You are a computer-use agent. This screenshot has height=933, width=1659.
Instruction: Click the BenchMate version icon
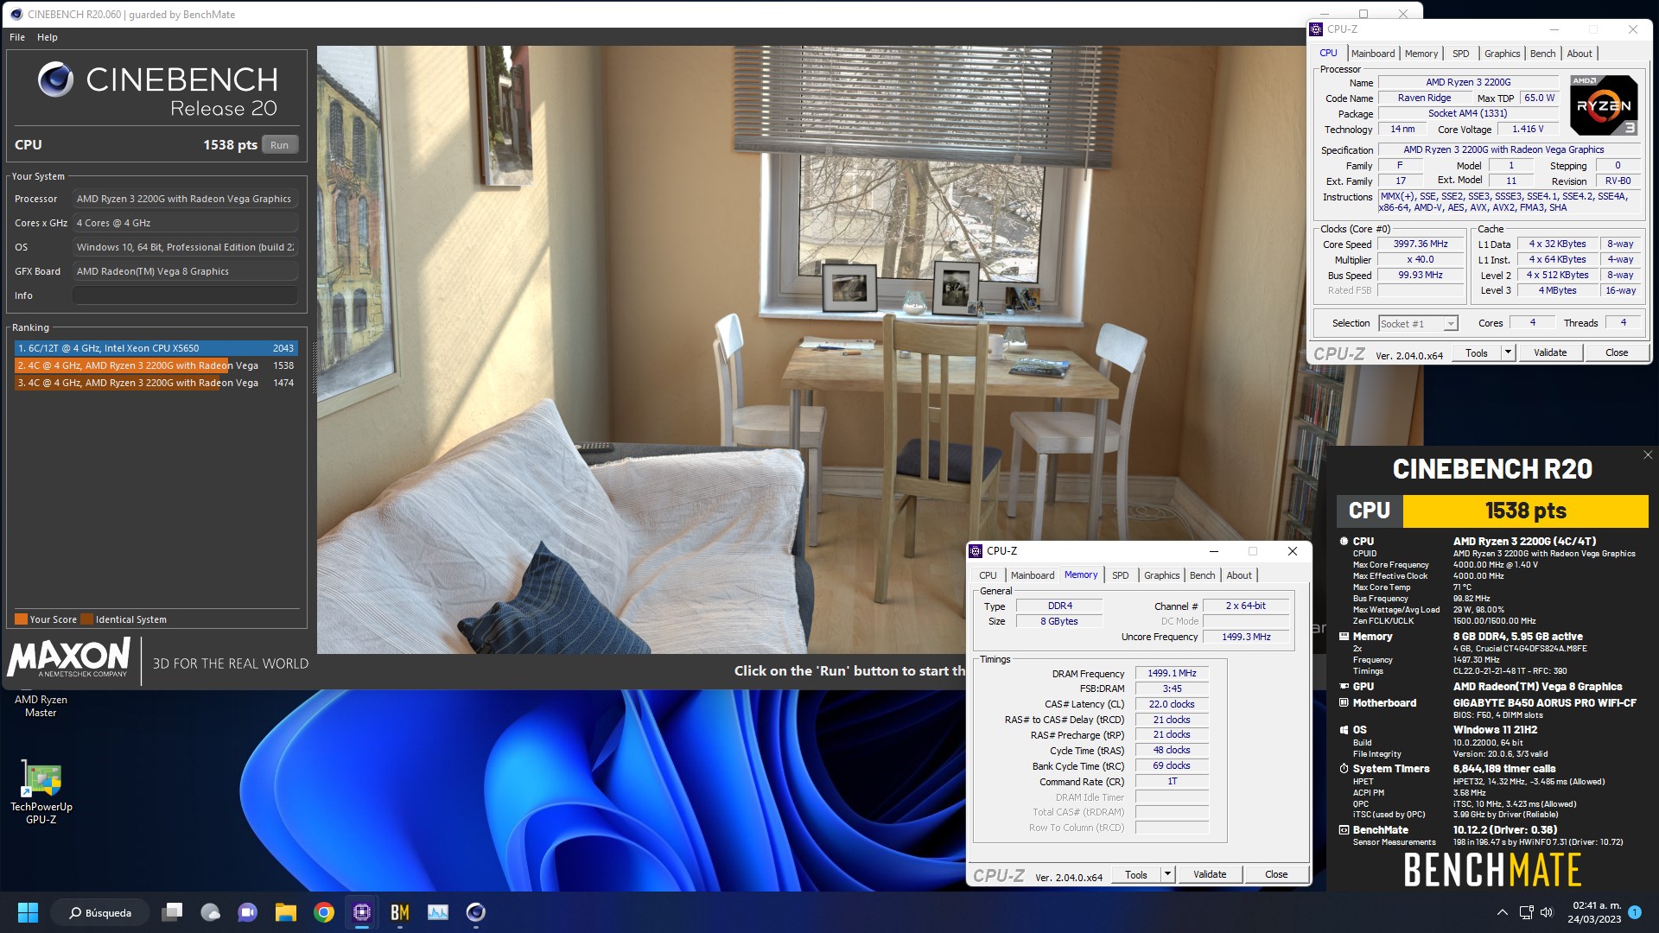pyautogui.click(x=1344, y=830)
